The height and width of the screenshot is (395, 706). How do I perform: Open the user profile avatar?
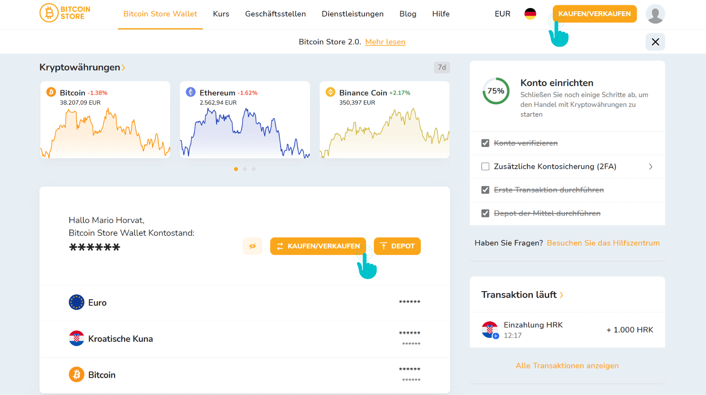click(655, 14)
